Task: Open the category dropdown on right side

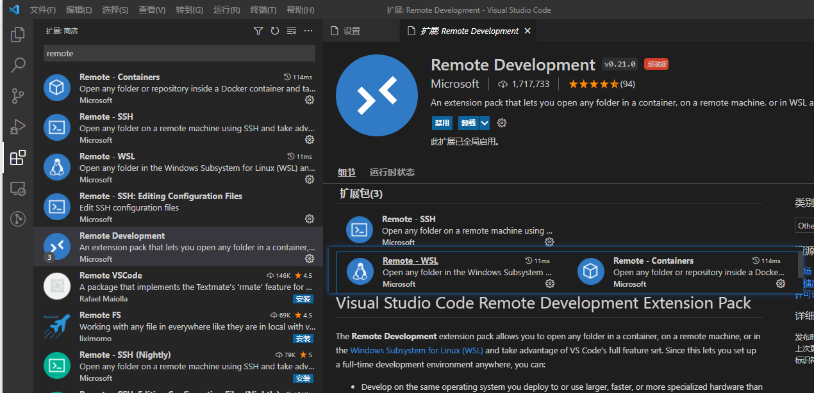Action: click(804, 225)
